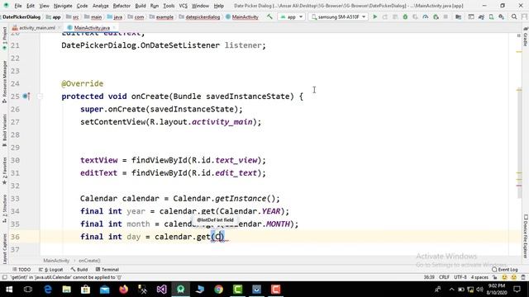Click the smiley feedback icon in status bar
This screenshot has width=529, height=297.
(x=504, y=277)
